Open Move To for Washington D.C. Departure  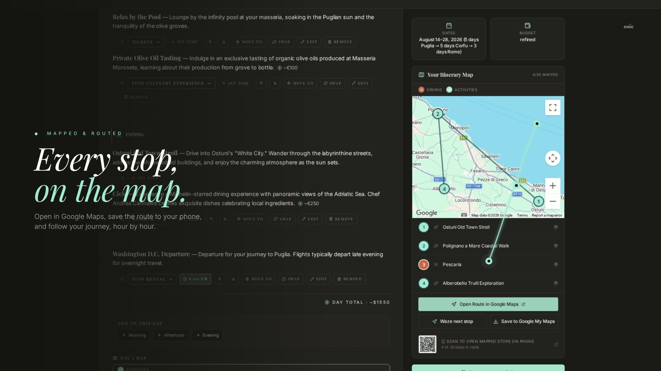tap(259, 279)
